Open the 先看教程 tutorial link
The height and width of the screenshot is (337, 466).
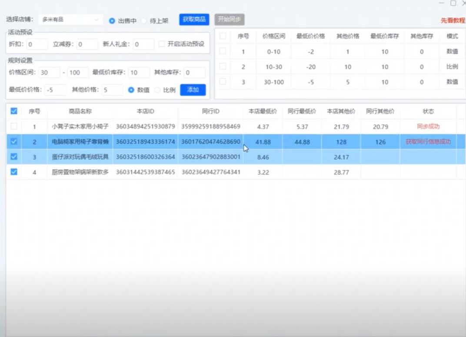coord(453,20)
